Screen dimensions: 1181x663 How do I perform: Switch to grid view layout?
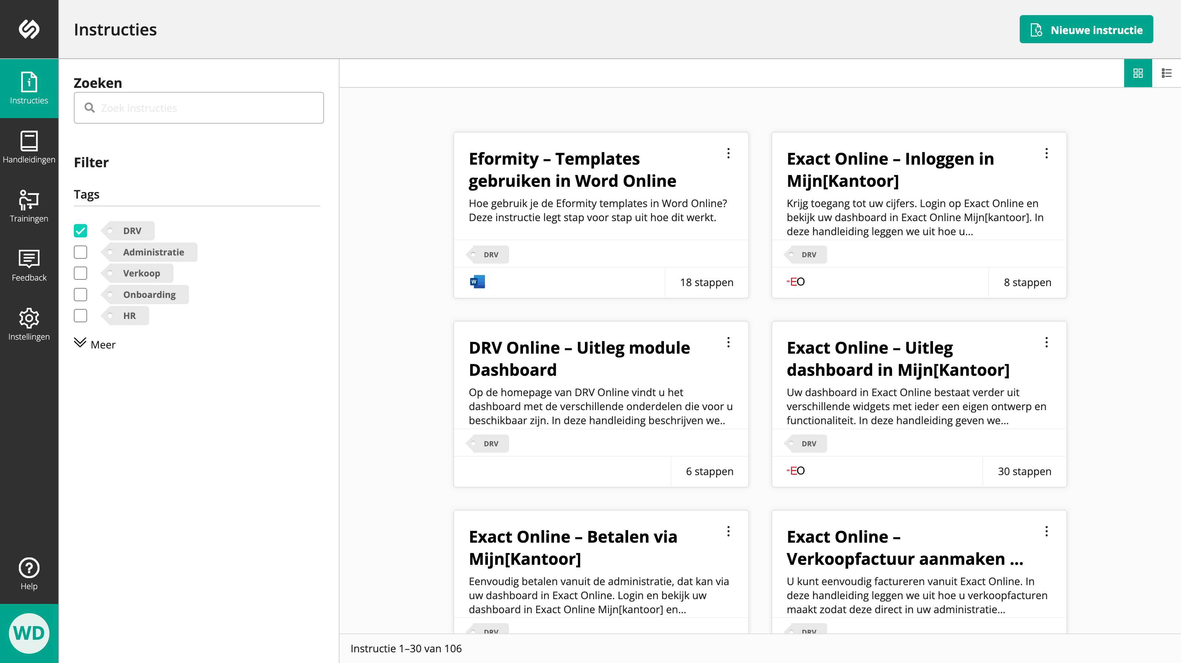click(1138, 73)
